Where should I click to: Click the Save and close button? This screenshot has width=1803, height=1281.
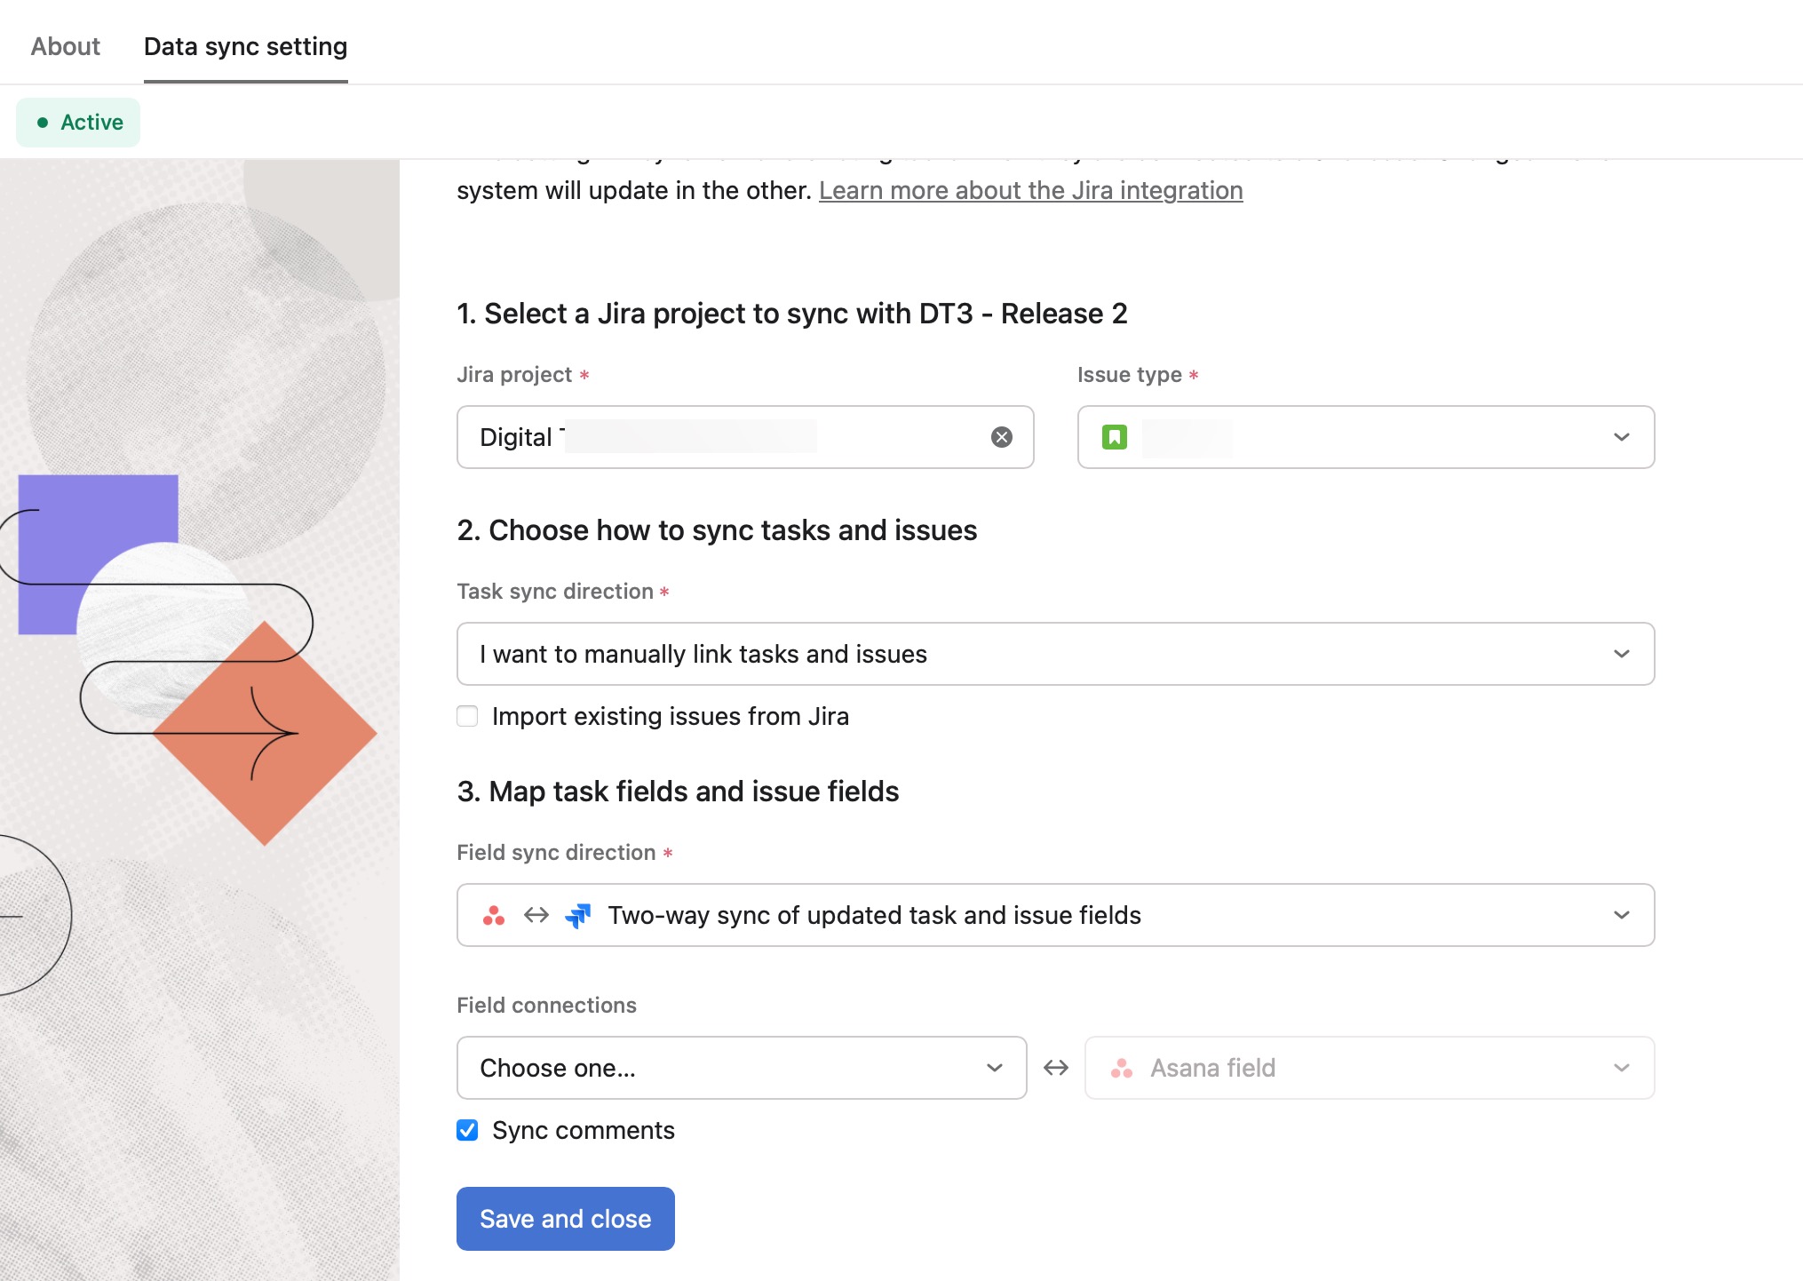[566, 1219]
